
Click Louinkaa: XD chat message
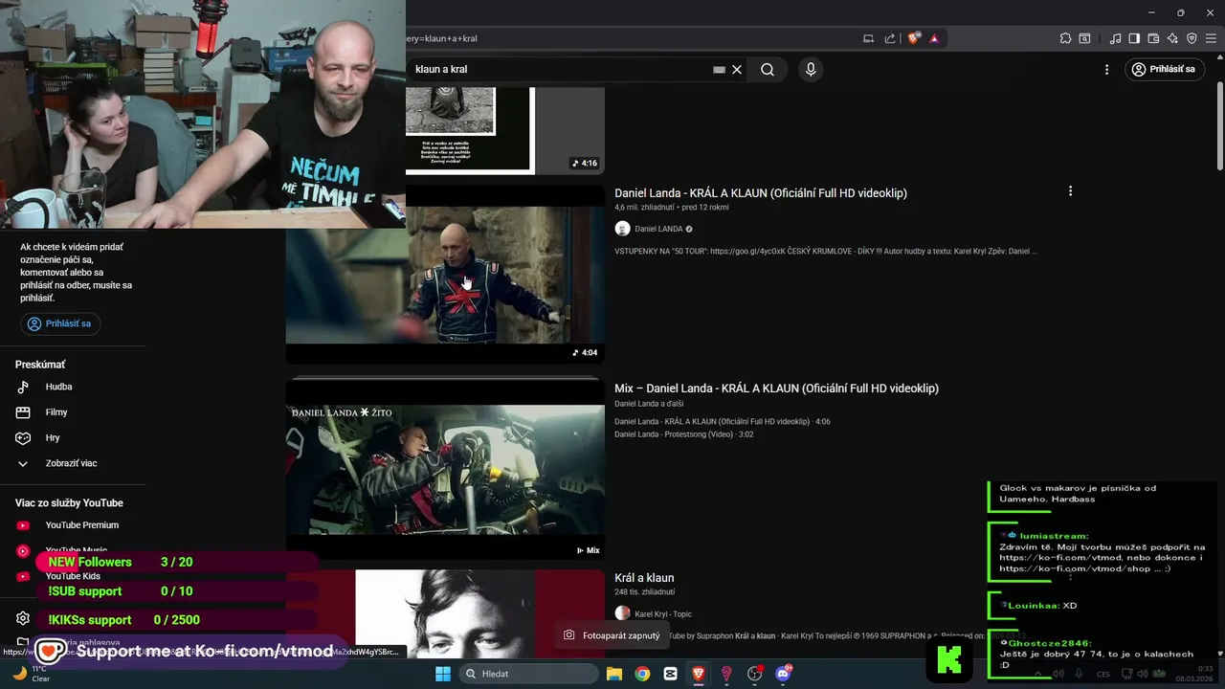(x=1043, y=606)
